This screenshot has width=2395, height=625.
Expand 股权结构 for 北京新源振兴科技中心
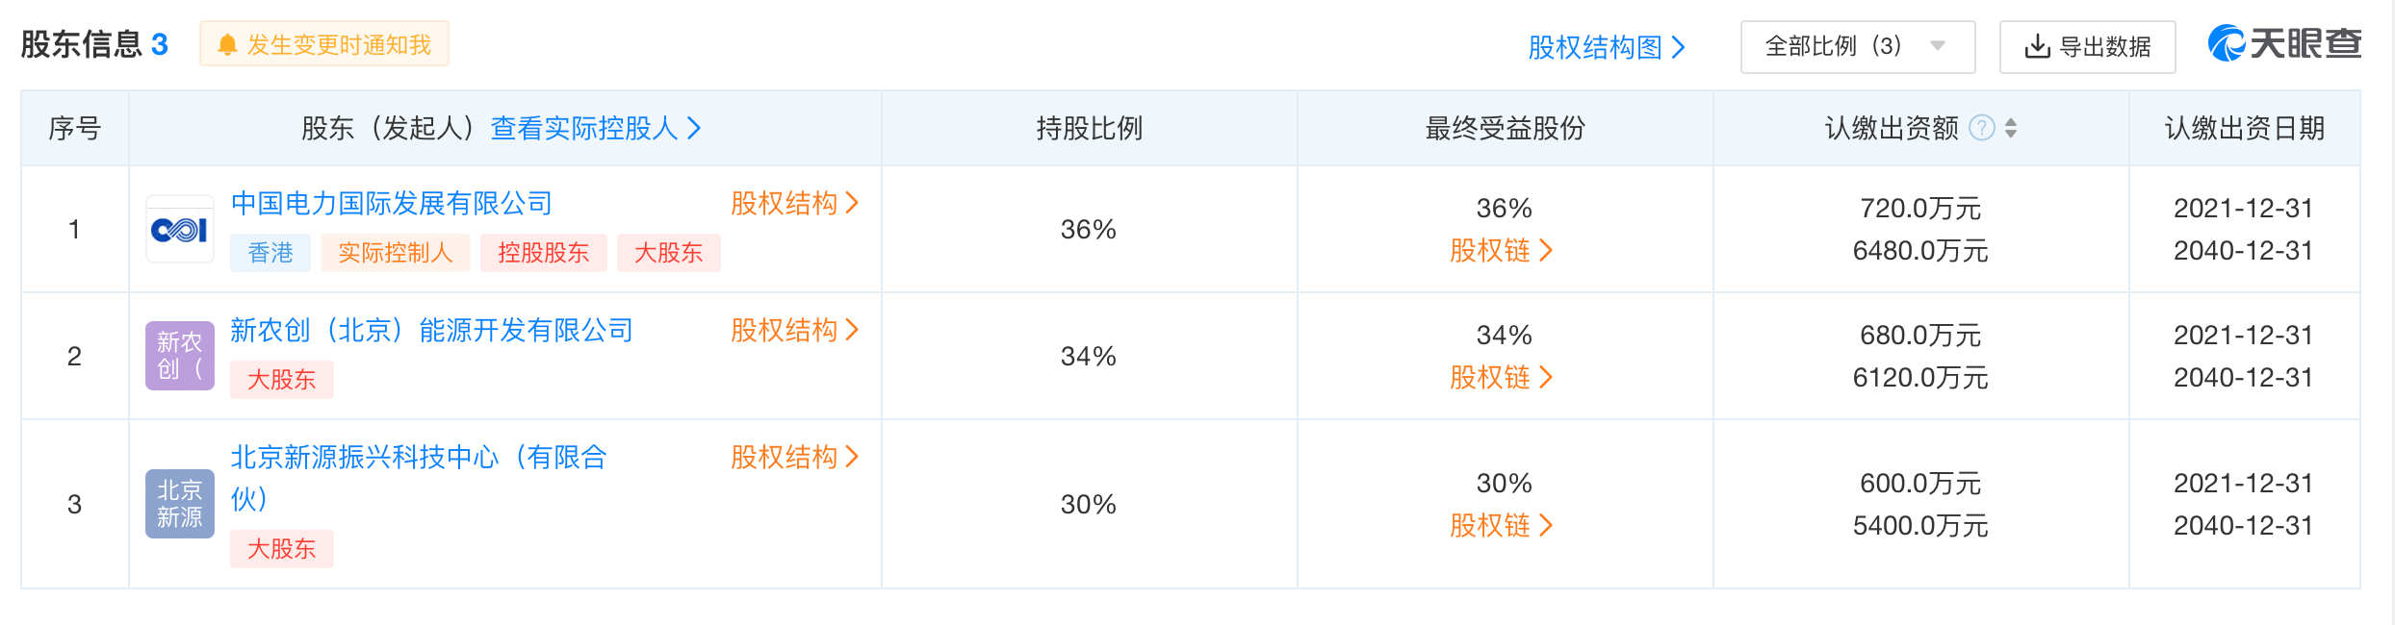(794, 457)
